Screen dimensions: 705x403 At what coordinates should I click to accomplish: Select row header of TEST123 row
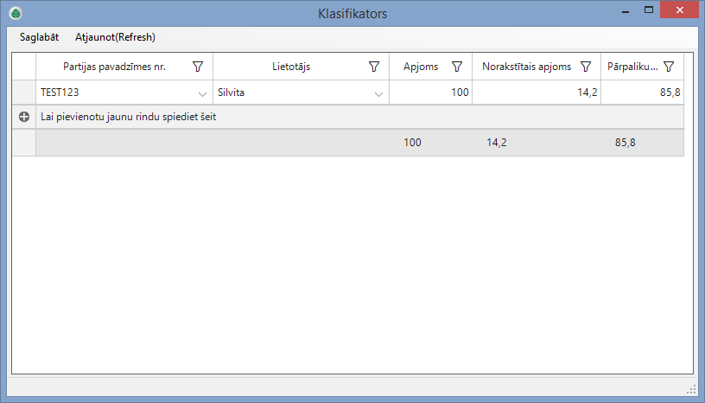click(24, 93)
